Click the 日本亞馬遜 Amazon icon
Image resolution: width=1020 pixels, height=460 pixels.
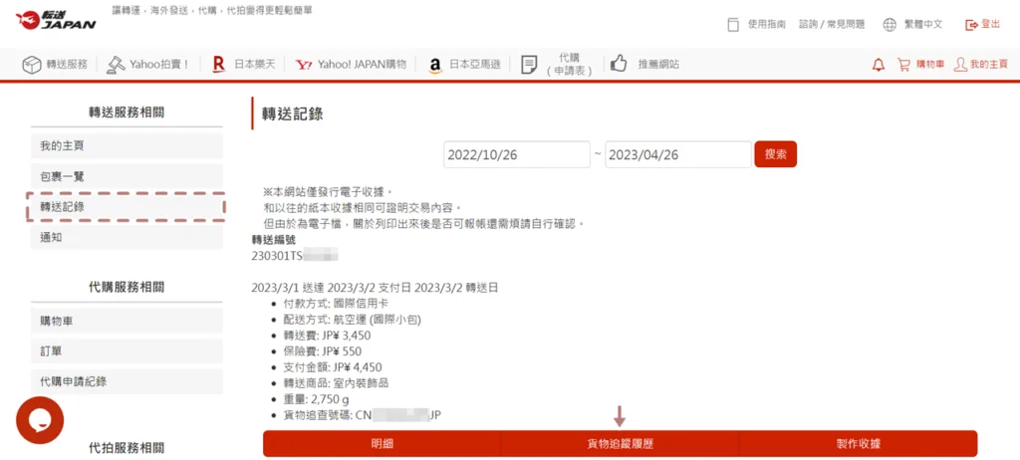[435, 65]
